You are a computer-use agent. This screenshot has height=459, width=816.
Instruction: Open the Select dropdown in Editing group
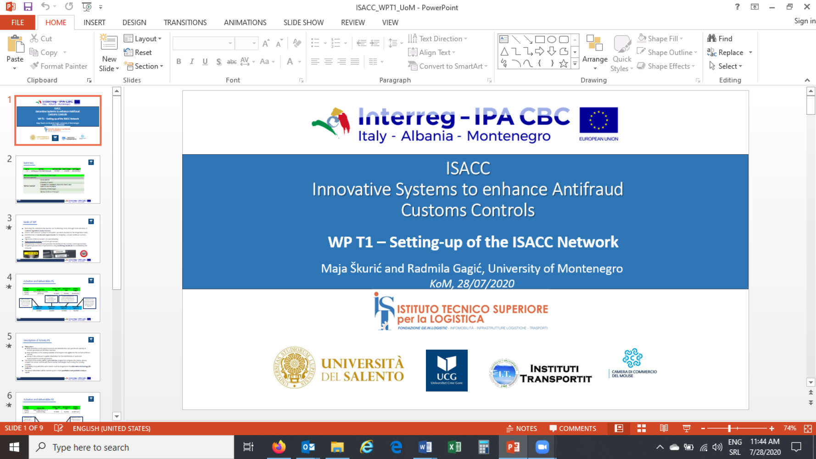(x=726, y=66)
